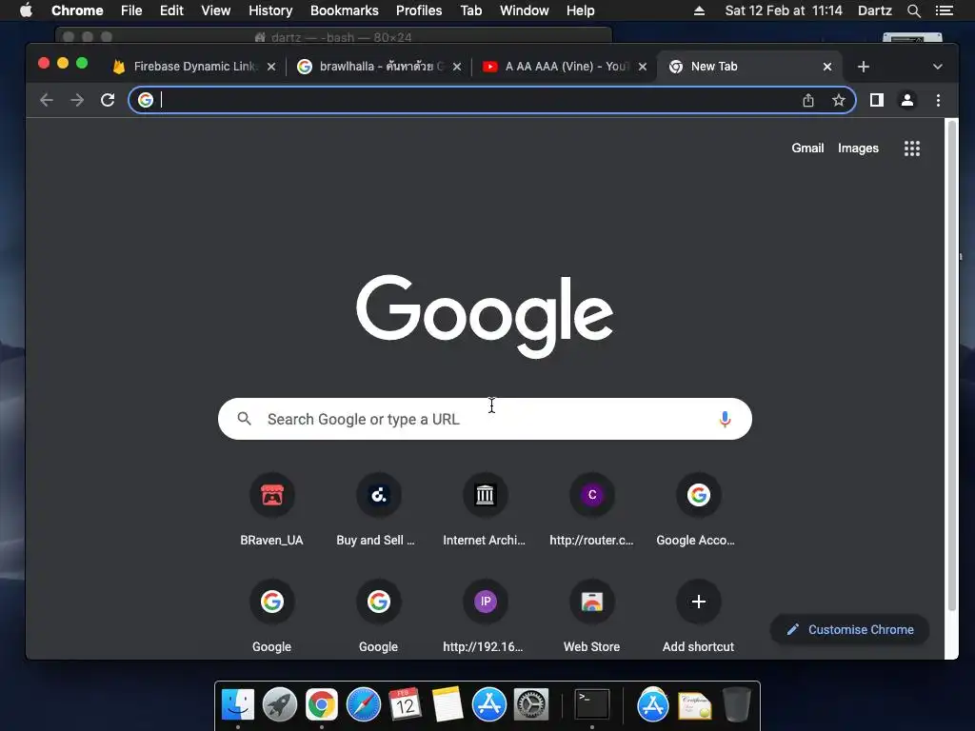Screen dimensions: 975x731
Task: Open System Preferences from the Dock
Action: pyautogui.click(x=530, y=704)
